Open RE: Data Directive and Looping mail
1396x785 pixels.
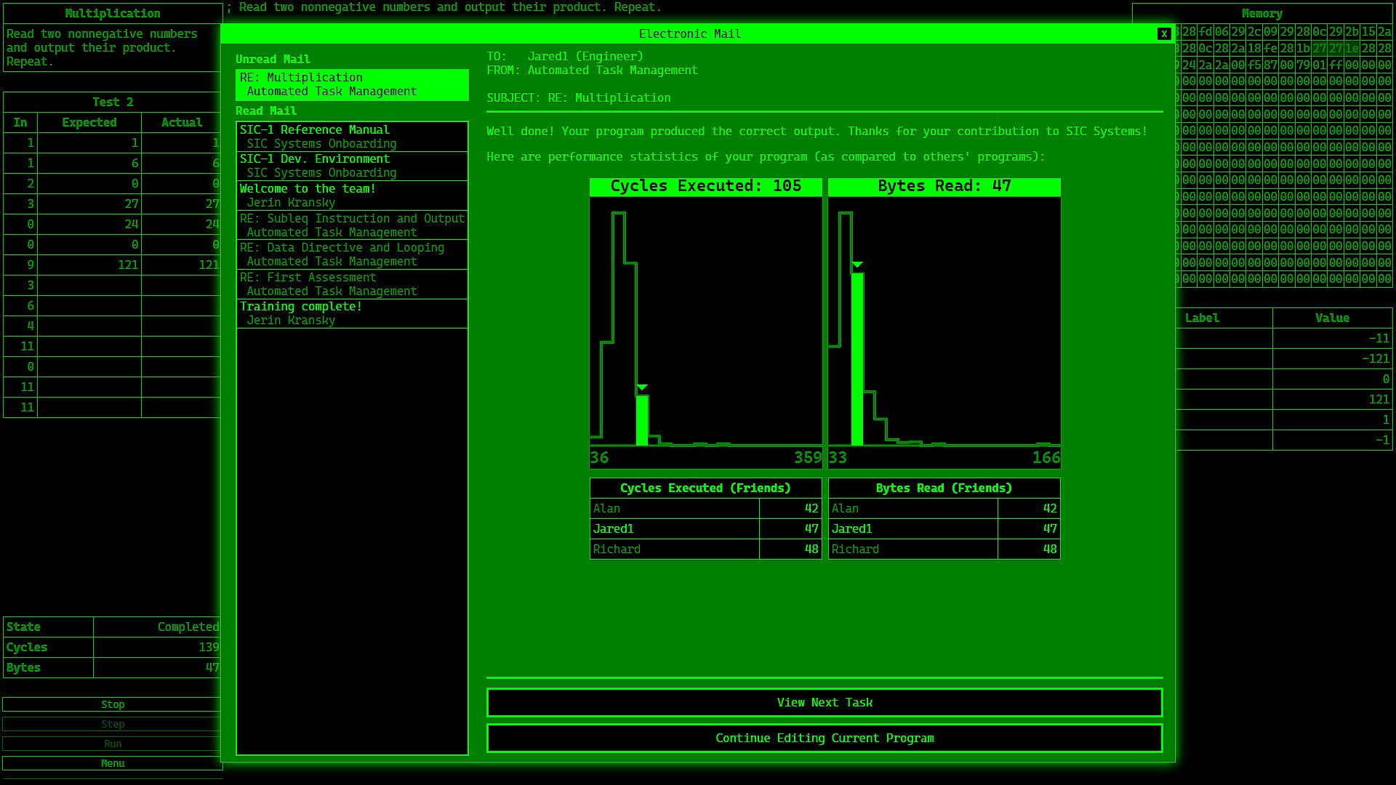coord(352,254)
